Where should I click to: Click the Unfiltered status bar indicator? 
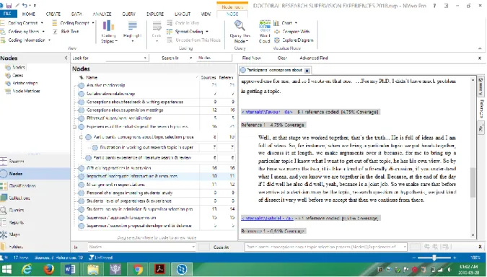tap(101, 258)
